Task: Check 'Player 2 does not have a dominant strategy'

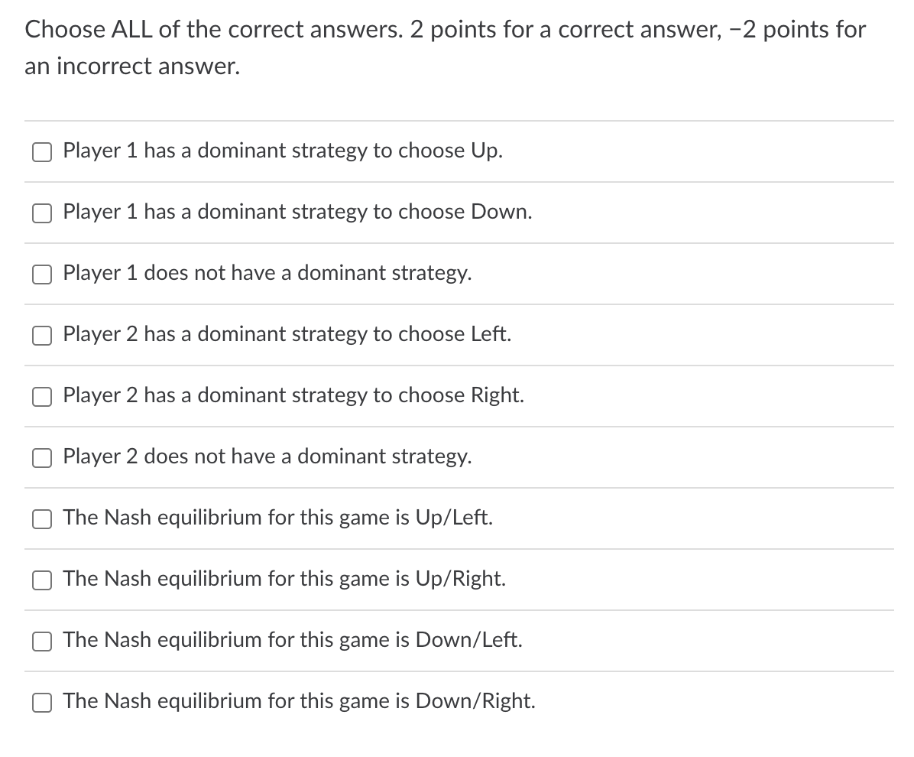Action: click(42, 458)
